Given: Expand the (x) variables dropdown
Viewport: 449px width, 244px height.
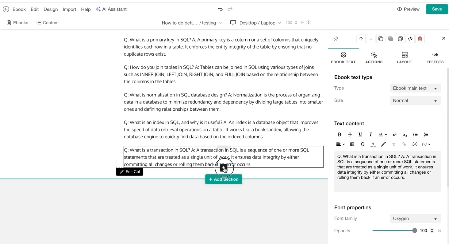Looking at the screenshot, I should (x=426, y=144).
